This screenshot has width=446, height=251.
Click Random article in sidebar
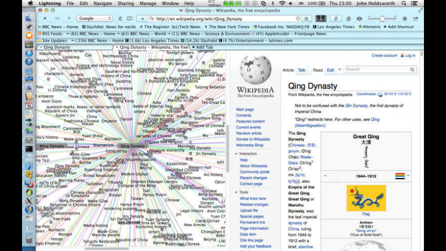point(249,133)
